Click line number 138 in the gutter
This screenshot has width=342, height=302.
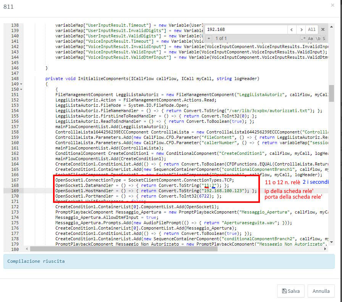(x=15, y=25)
